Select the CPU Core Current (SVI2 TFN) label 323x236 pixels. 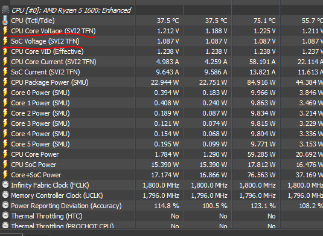pos(54,62)
